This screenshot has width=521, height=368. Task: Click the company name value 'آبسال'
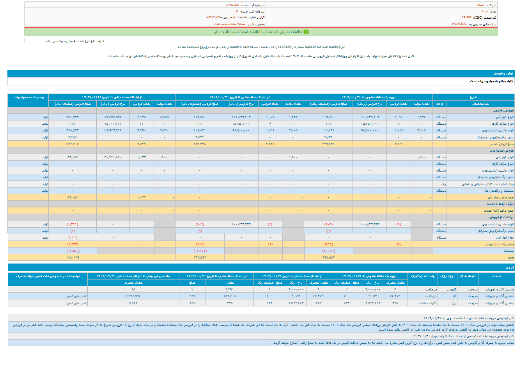point(480,5)
